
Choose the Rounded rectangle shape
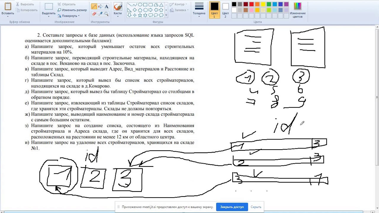(x=151, y=4)
